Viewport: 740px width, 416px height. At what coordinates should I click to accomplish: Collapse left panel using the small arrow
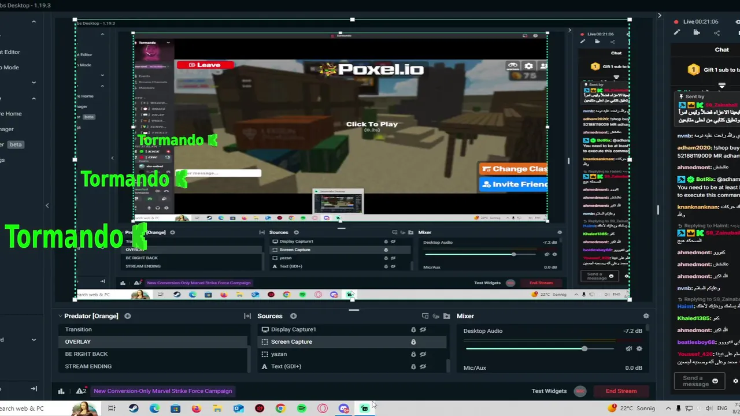pos(47,205)
